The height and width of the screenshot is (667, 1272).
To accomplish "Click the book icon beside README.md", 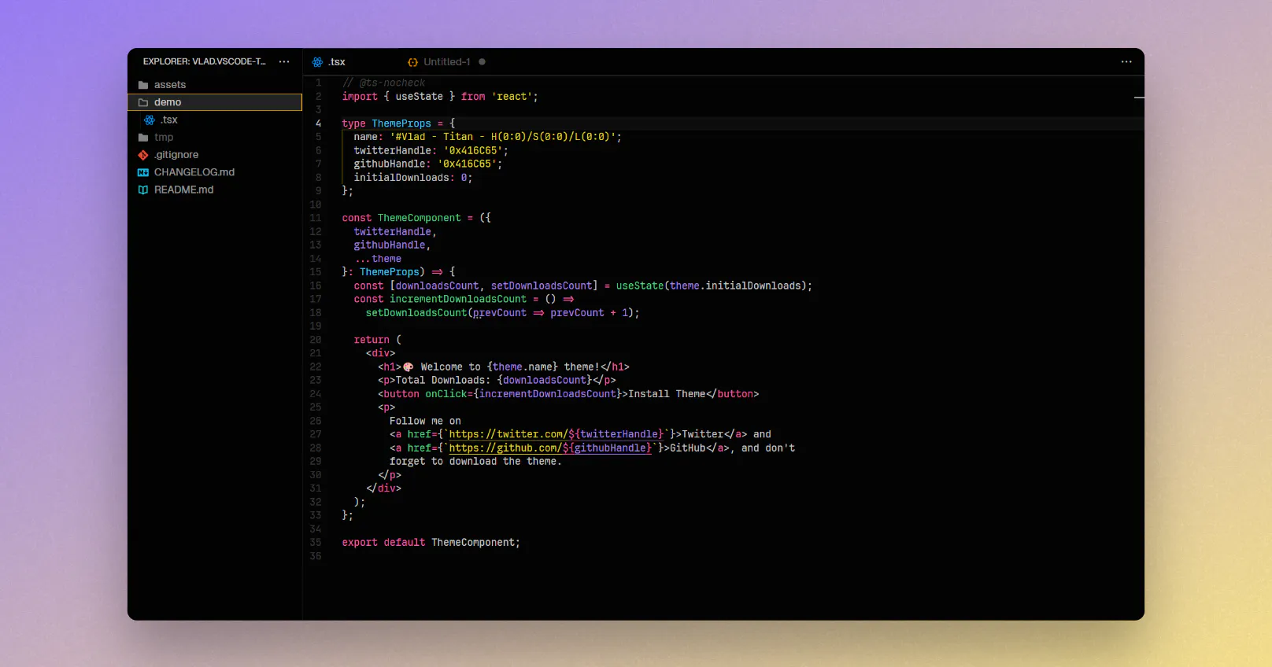I will tap(143, 190).
